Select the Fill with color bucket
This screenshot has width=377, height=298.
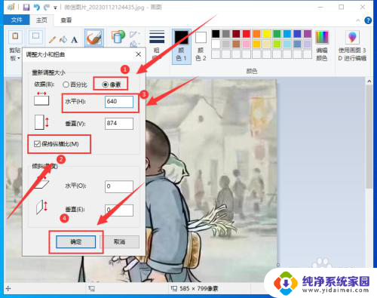click(x=63, y=39)
